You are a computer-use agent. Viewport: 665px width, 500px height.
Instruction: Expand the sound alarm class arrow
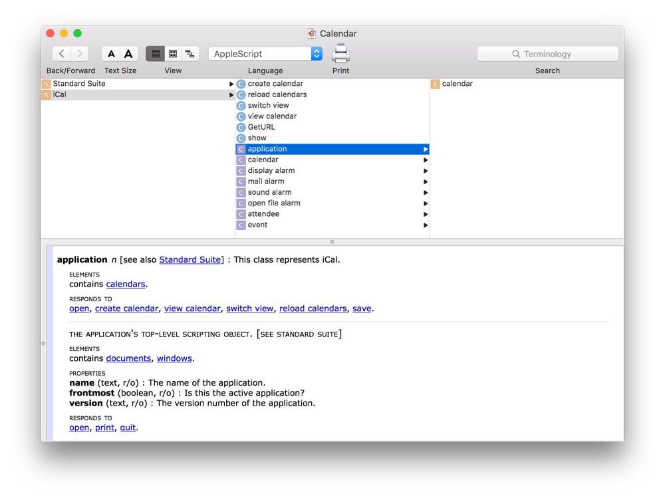(426, 193)
